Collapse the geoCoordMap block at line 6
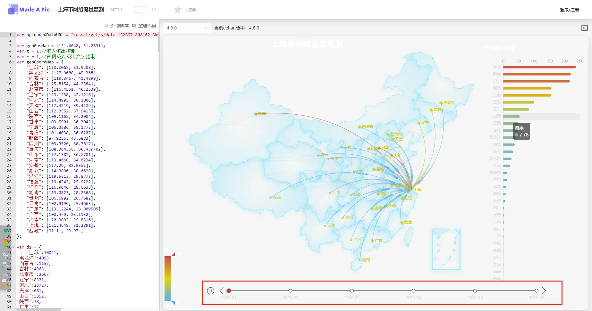This screenshot has height=311, width=592. 13,62
